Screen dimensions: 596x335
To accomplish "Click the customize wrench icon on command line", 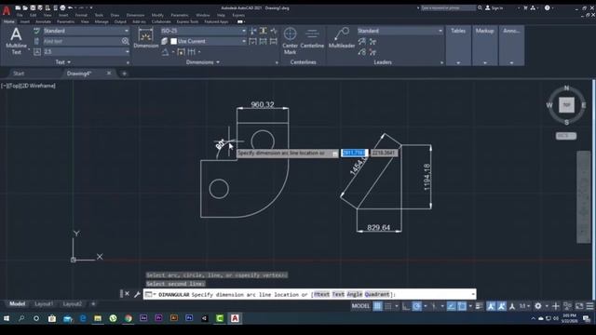I will tap(137, 294).
